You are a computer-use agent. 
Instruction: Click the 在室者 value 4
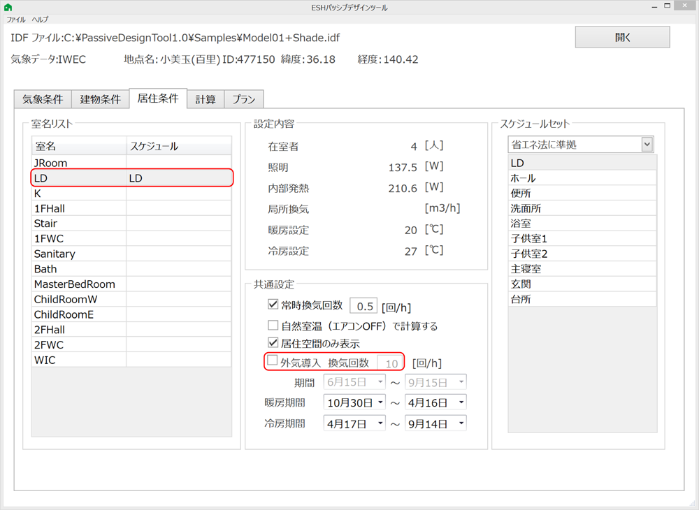(x=414, y=147)
